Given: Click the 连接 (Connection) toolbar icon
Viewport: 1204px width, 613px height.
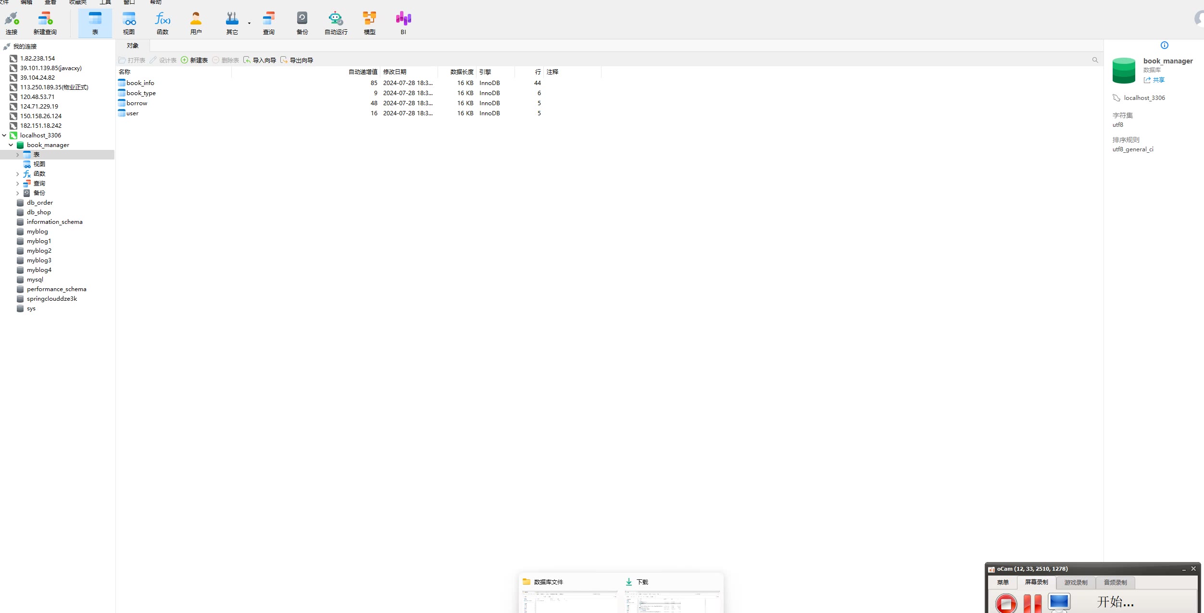Looking at the screenshot, I should point(12,19).
